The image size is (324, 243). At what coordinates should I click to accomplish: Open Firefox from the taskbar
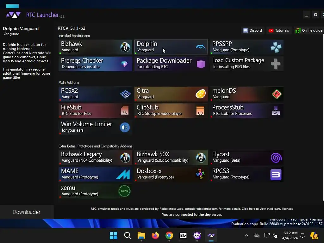click(155, 235)
